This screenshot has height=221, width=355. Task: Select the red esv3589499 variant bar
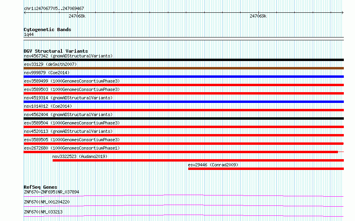[183, 85]
